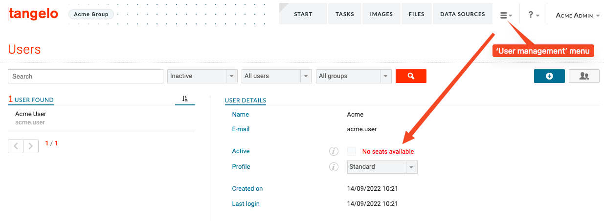
Task: Switch to the Data Sources tab
Action: (x=463, y=14)
